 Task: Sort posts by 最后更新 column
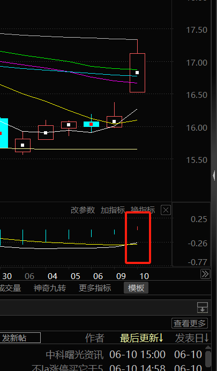pyautogui.click(x=142, y=338)
